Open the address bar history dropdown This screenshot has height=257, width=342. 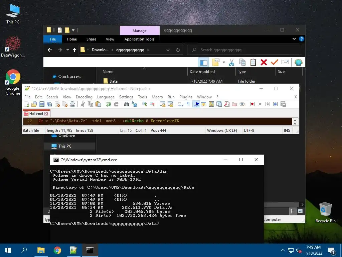[x=168, y=50]
